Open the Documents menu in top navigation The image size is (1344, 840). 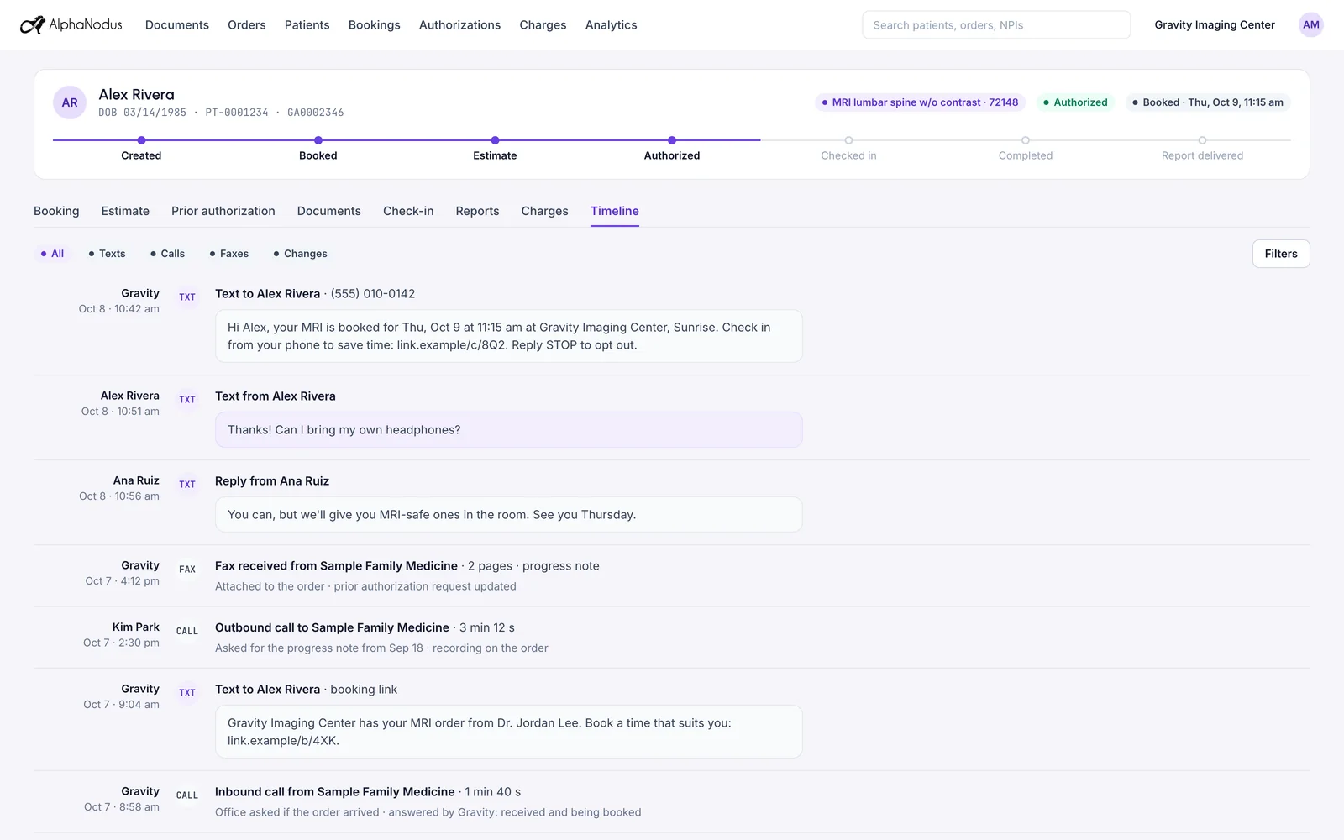coord(177,25)
